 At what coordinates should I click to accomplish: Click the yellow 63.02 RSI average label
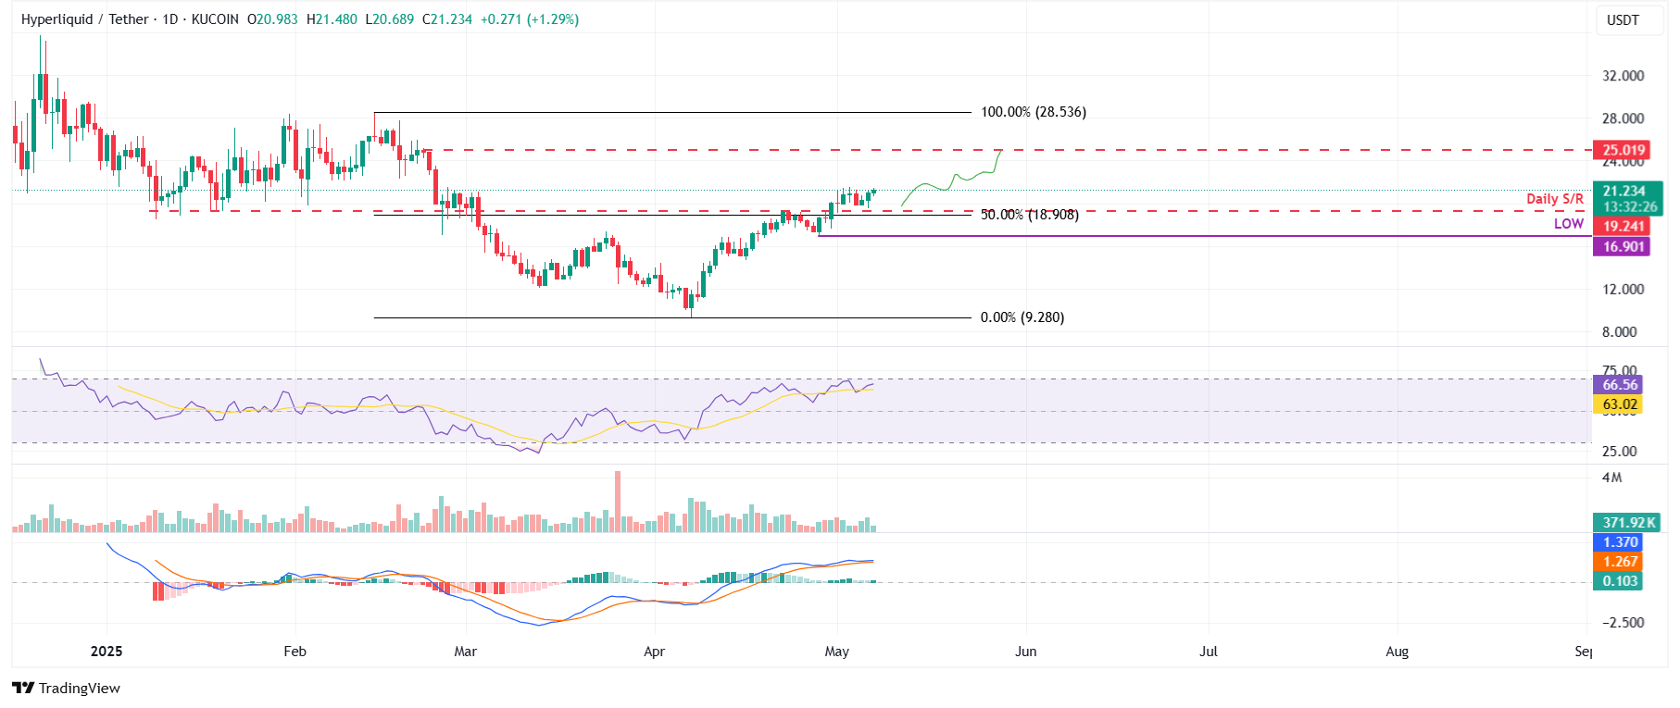tap(1620, 404)
